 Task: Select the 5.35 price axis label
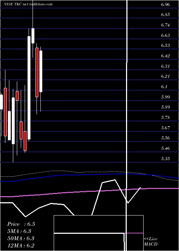(165, 159)
